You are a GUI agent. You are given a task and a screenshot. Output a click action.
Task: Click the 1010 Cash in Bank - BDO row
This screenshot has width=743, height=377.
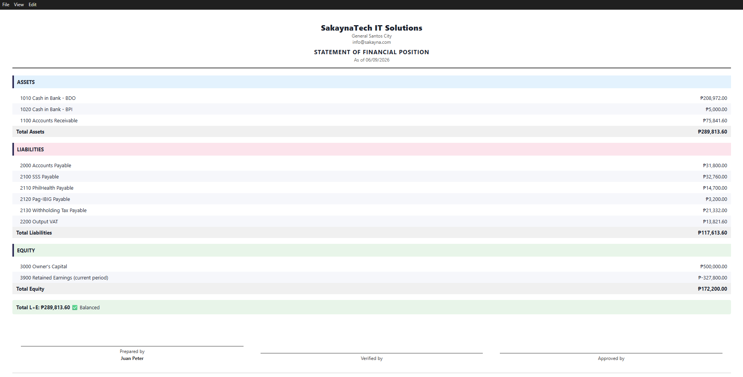tap(372, 98)
